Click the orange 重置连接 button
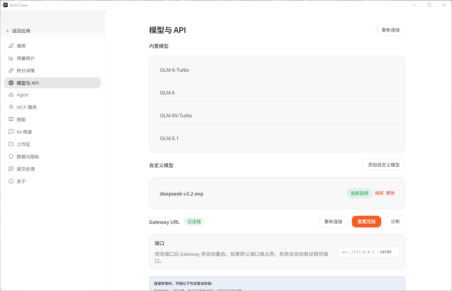The height and width of the screenshot is (291, 452). tap(367, 222)
